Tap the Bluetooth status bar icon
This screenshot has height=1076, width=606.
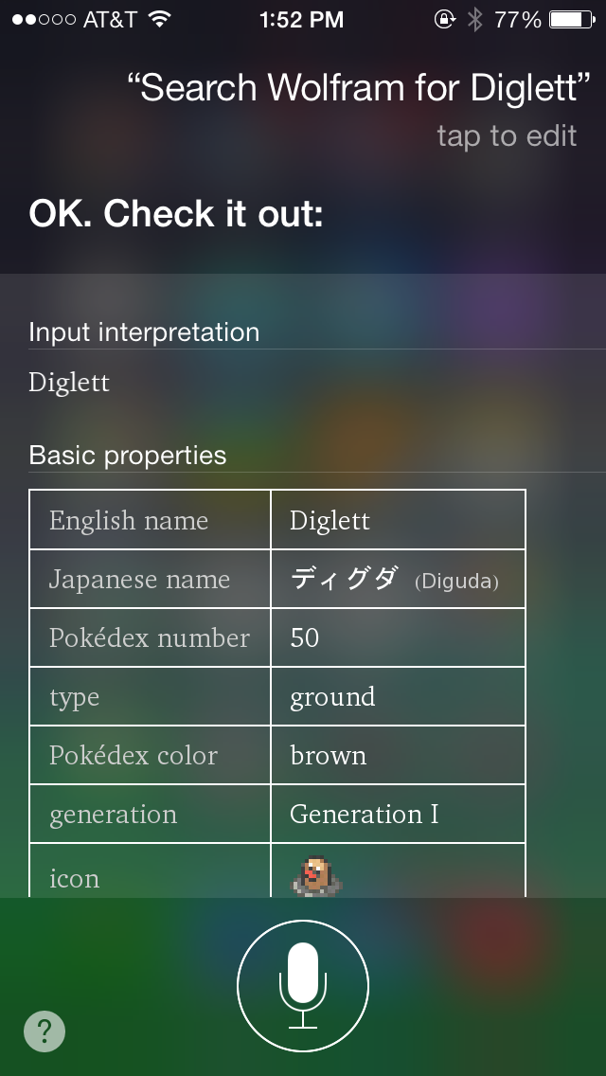474,20
